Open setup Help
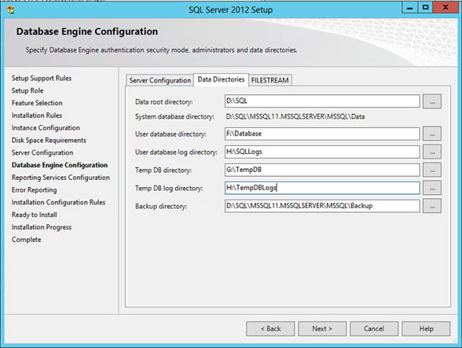This screenshot has width=462, height=348. [x=426, y=328]
